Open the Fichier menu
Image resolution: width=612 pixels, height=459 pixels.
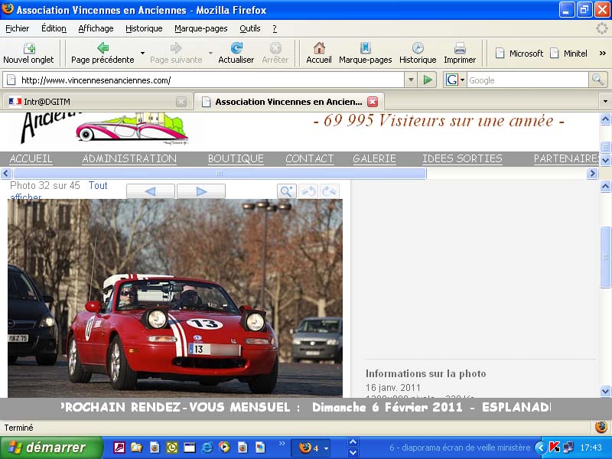pyautogui.click(x=17, y=28)
